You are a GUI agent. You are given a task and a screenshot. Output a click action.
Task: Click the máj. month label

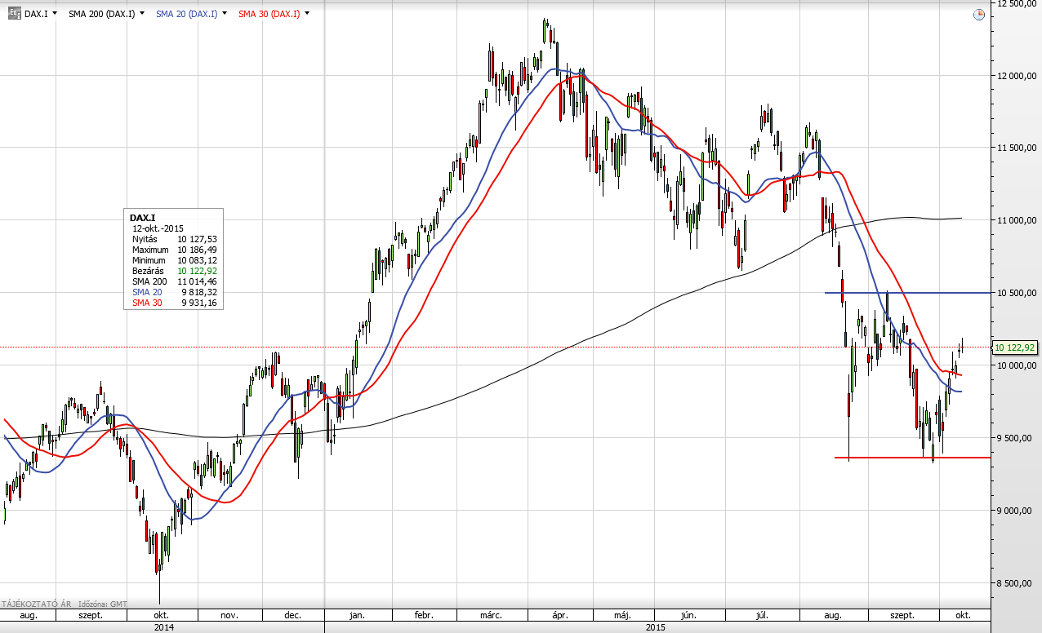pos(623,615)
